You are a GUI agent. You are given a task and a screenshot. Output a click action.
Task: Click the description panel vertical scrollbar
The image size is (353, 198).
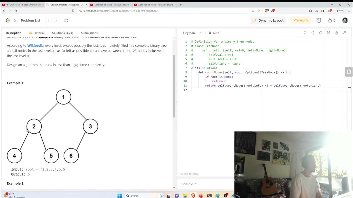(174, 86)
